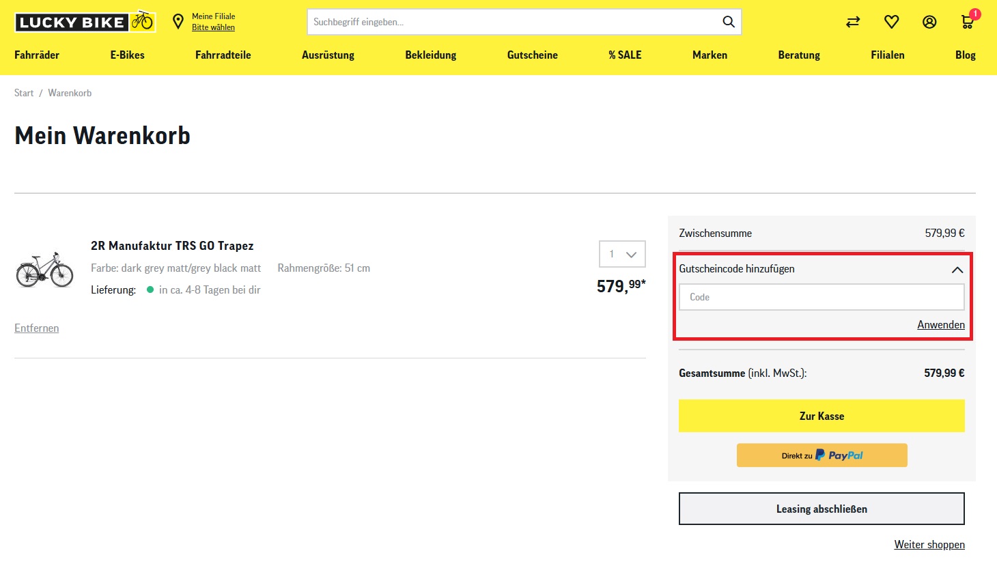Go to Start breadcrumb

point(24,93)
